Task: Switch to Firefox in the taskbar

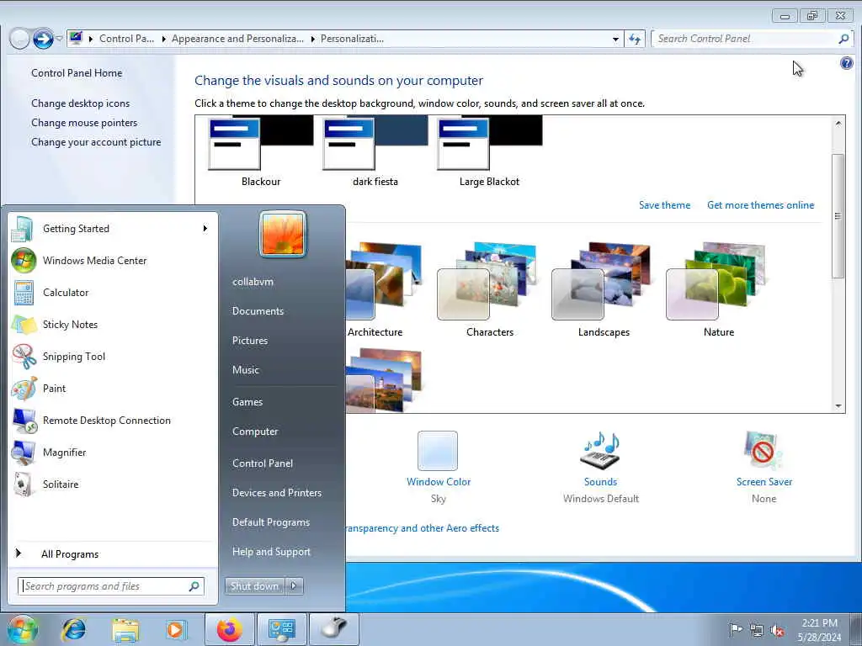Action: pyautogui.click(x=230, y=629)
